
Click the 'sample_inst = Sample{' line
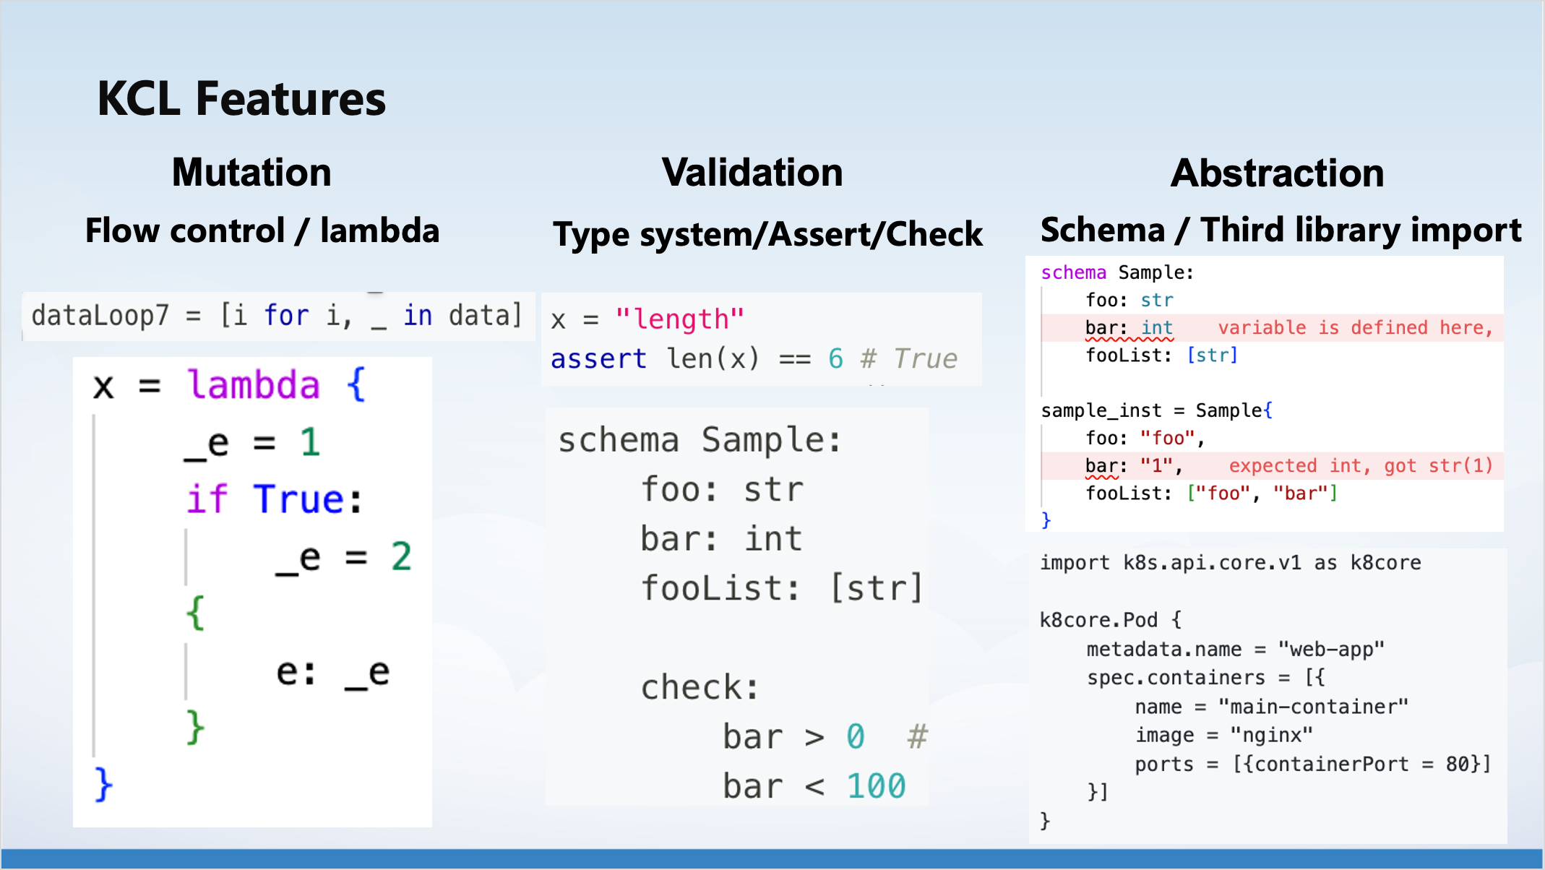[1156, 410]
